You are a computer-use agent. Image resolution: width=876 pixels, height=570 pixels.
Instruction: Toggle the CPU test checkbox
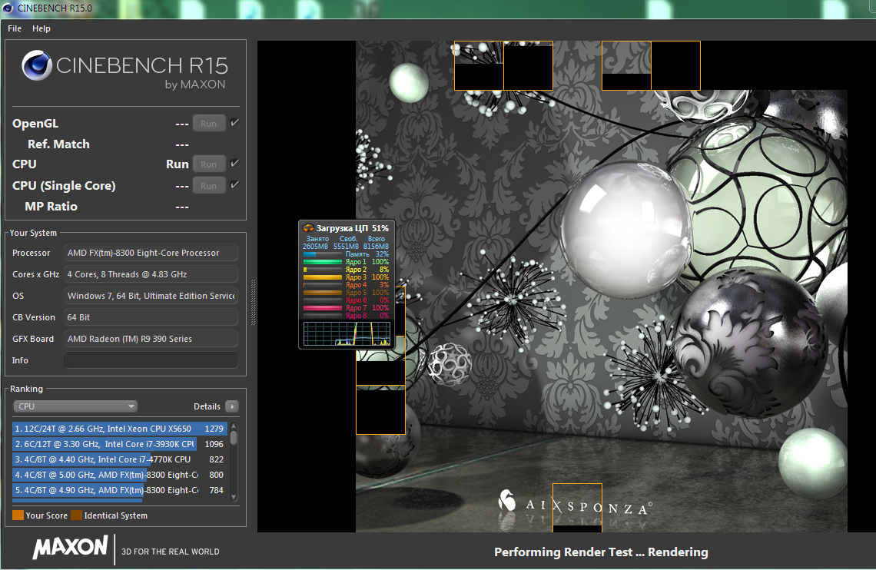234,164
